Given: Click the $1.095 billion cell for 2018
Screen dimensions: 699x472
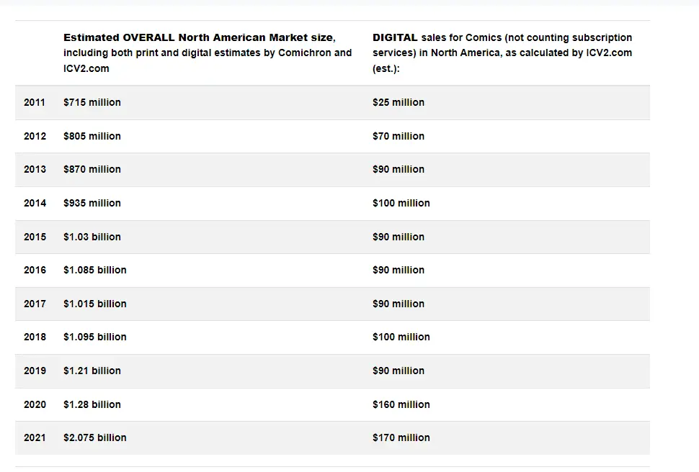Looking at the screenshot, I should point(95,337).
